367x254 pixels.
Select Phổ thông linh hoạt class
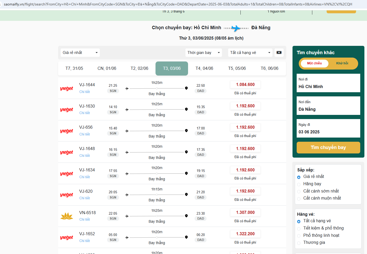(299, 236)
